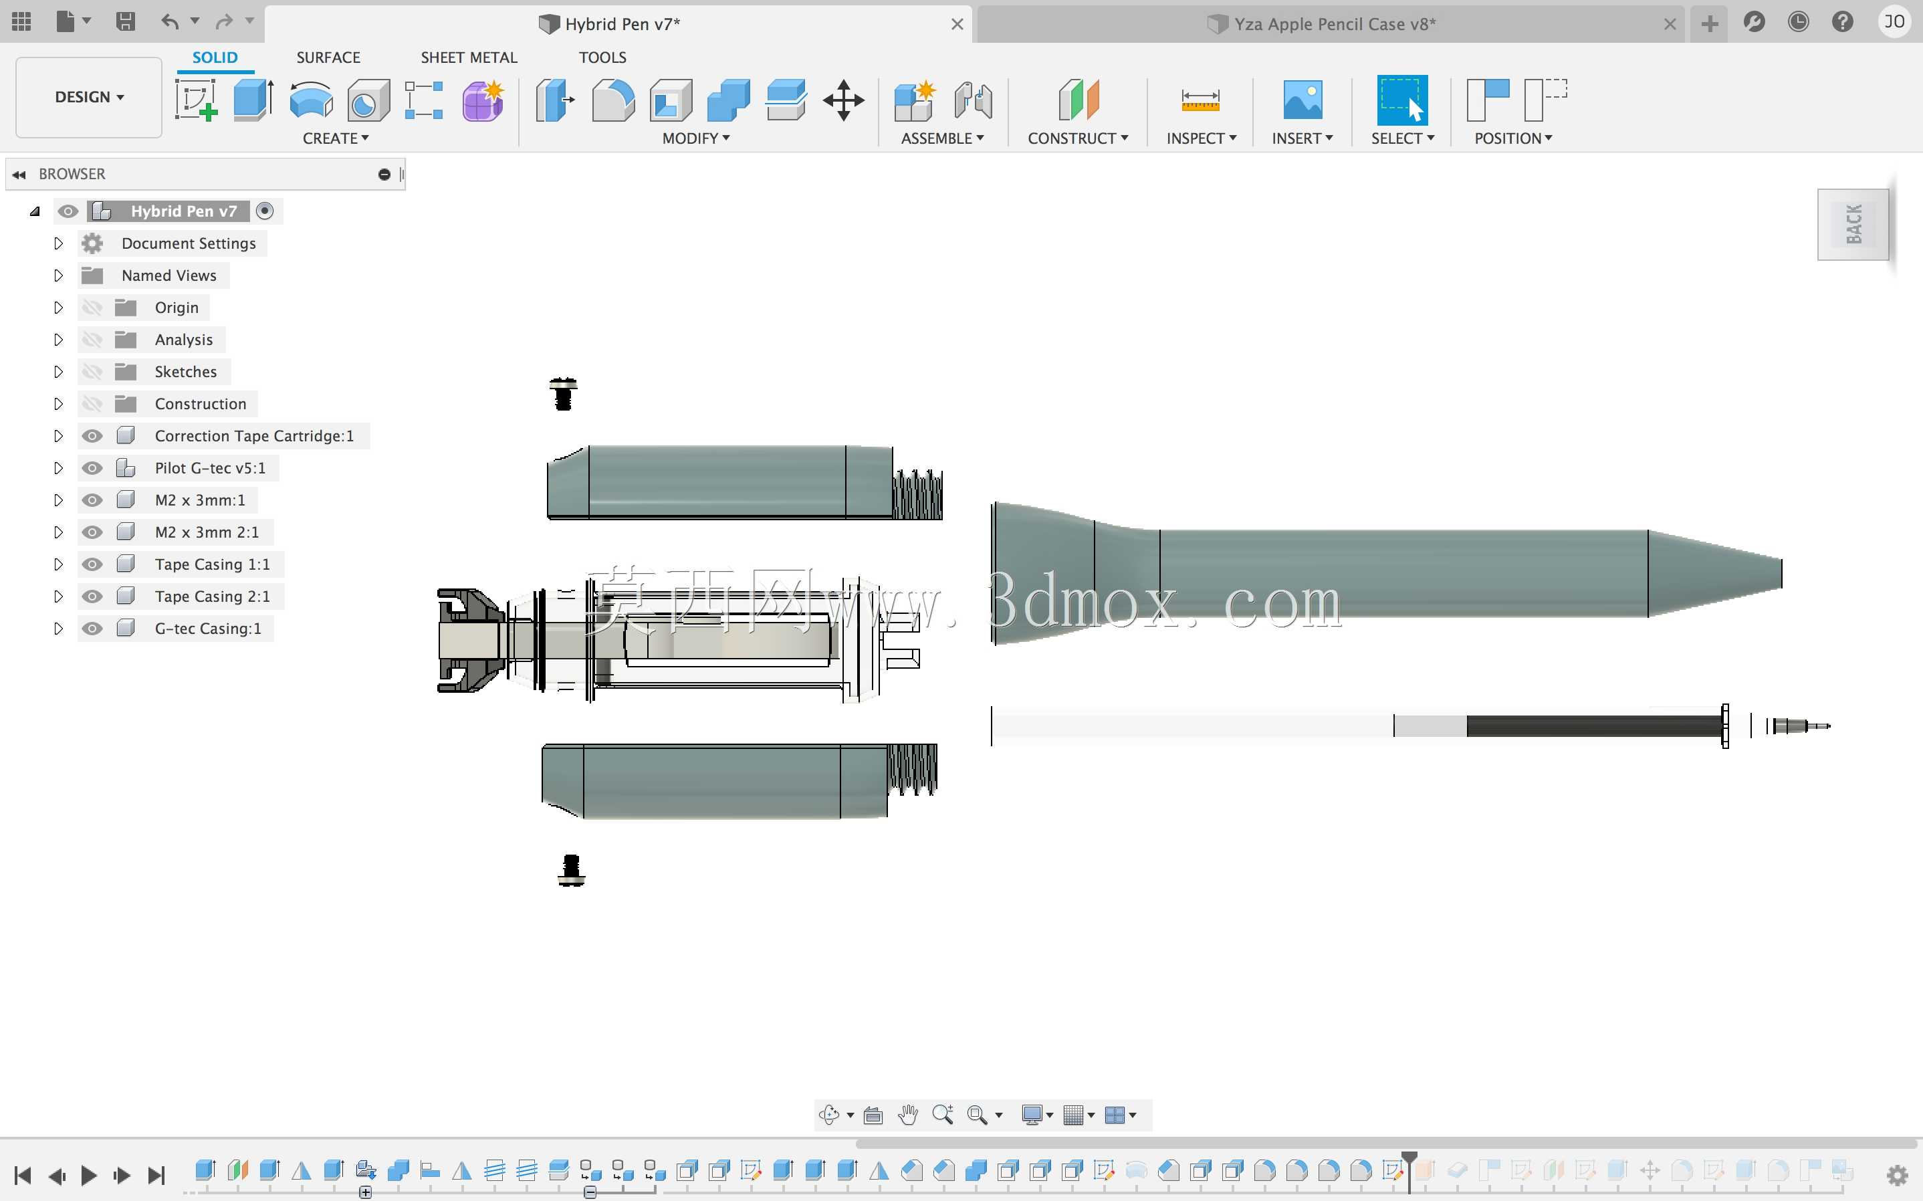This screenshot has width=1923, height=1201.
Task: Hide the Tape Casing 2:1 component
Action: click(92, 596)
